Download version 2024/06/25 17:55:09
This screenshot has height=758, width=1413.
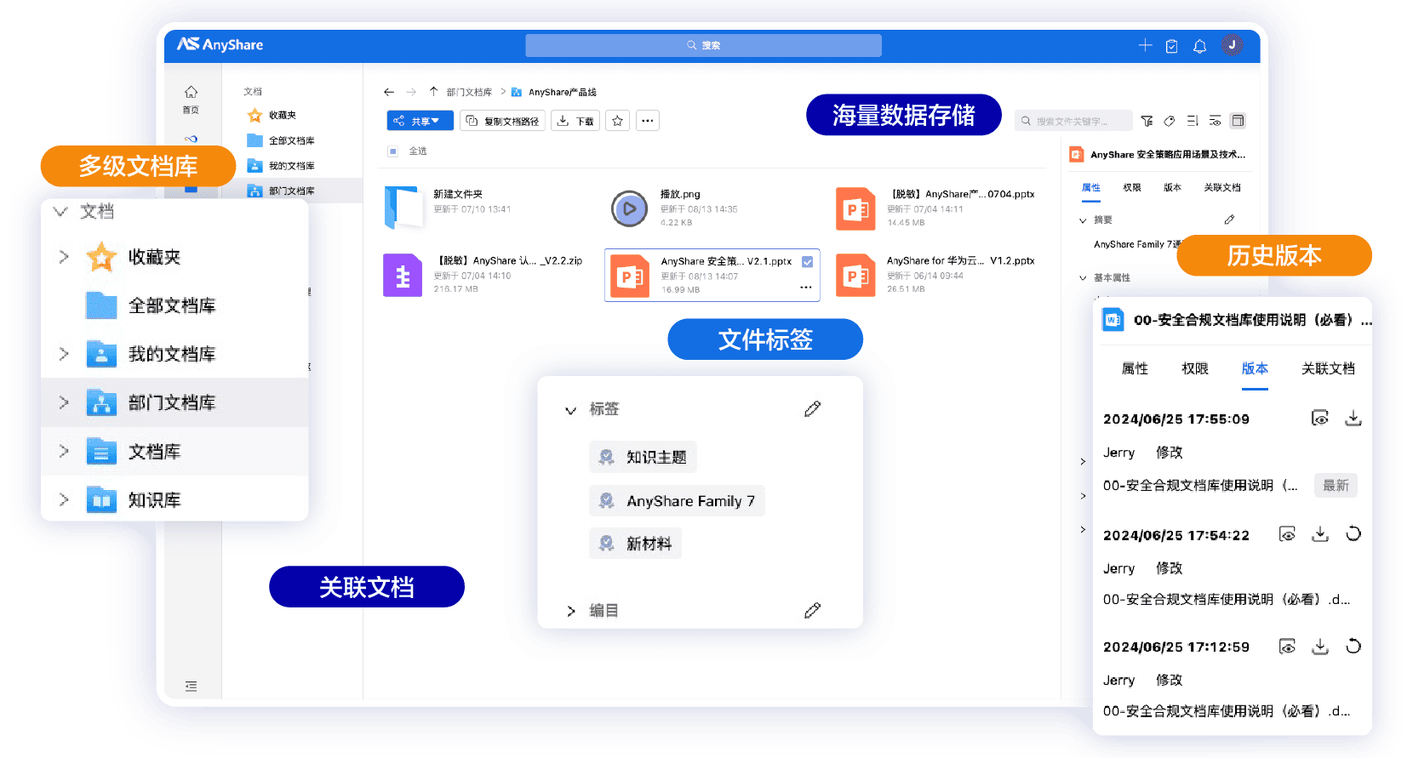point(1353,418)
